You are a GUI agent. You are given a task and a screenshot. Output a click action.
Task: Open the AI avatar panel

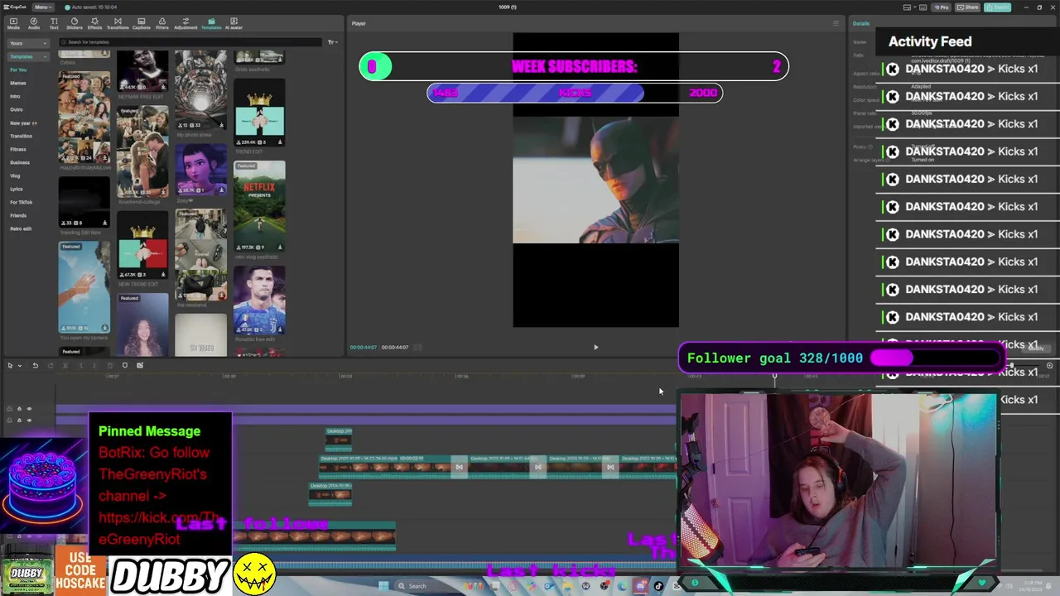tap(234, 23)
